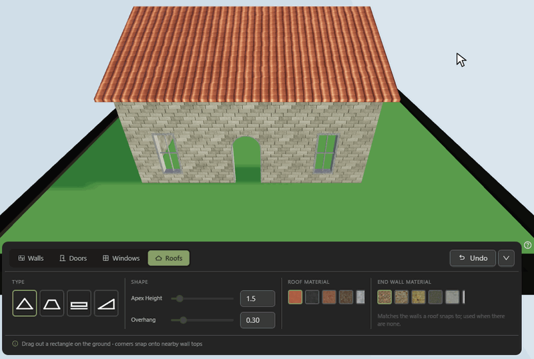Image resolution: width=534 pixels, height=359 pixels.
Task: Choose the light gray end wall material swatch
Action: pyautogui.click(x=453, y=297)
